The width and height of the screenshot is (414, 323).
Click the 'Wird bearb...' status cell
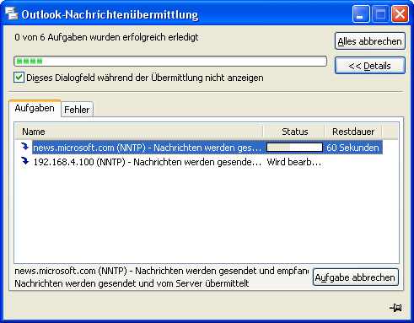293,162
